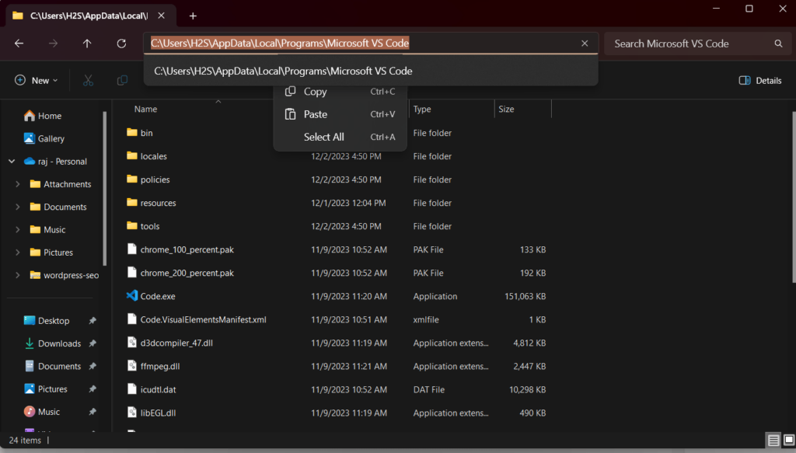Toggle the Details pane button
796x453 pixels.
759,80
